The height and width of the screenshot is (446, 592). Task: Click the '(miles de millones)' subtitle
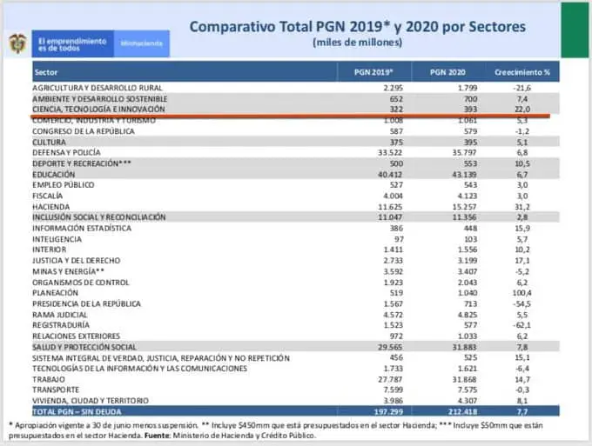pyautogui.click(x=357, y=43)
